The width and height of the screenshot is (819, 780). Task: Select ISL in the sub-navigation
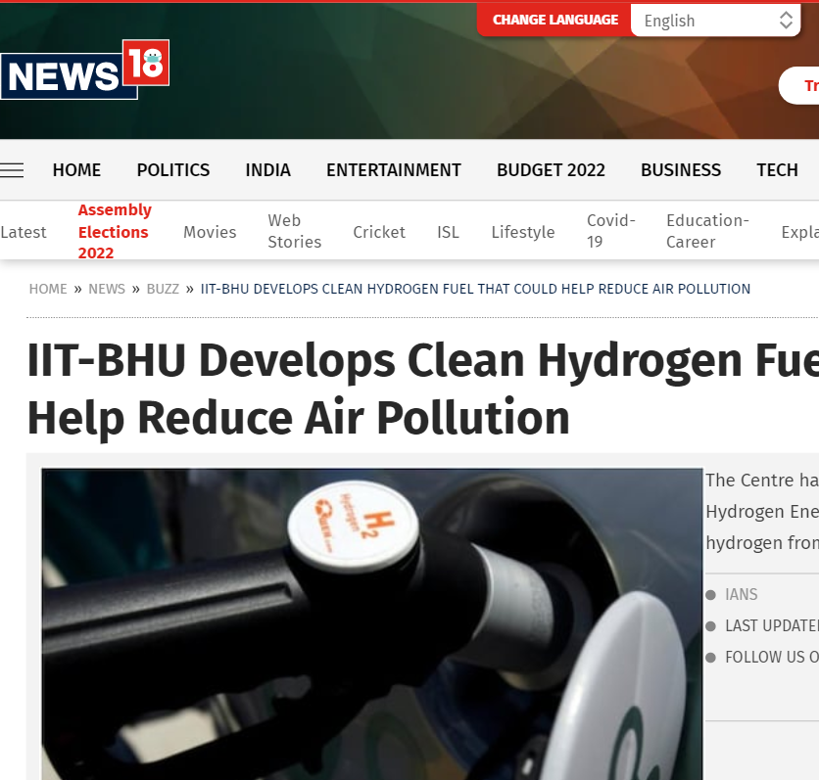pyautogui.click(x=448, y=232)
